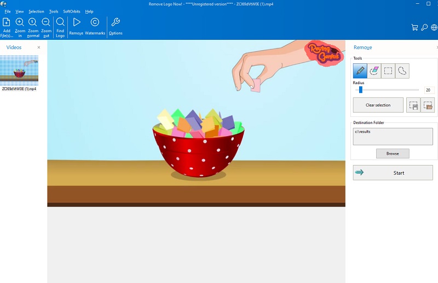Viewport: 438px width, 283px height.
Task: Click the globe language icon
Action: [434, 27]
